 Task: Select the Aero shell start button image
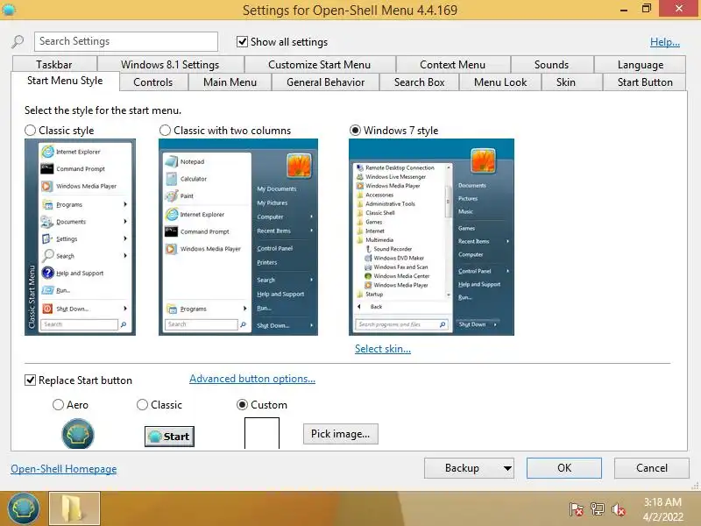[x=78, y=433]
